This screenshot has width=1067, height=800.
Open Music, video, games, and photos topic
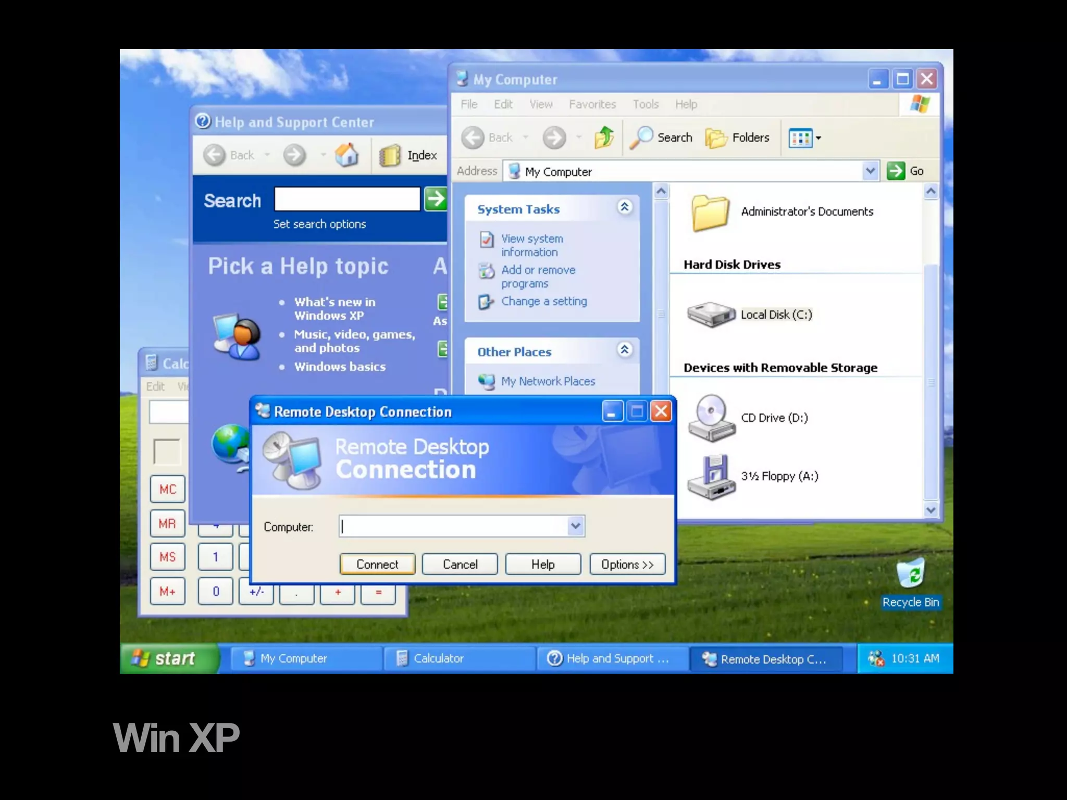pyautogui.click(x=354, y=341)
